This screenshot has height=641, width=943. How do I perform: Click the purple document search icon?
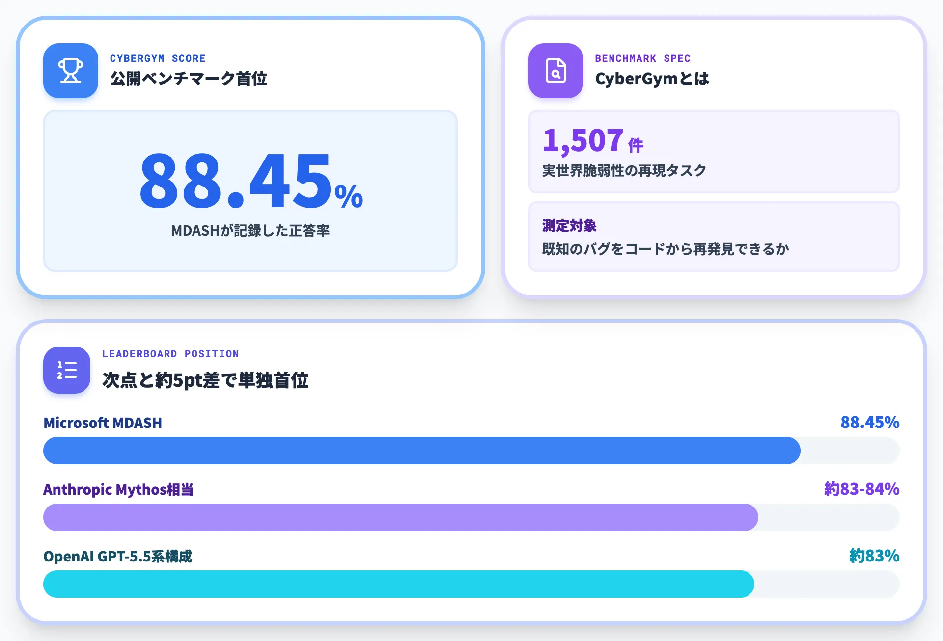tap(556, 71)
